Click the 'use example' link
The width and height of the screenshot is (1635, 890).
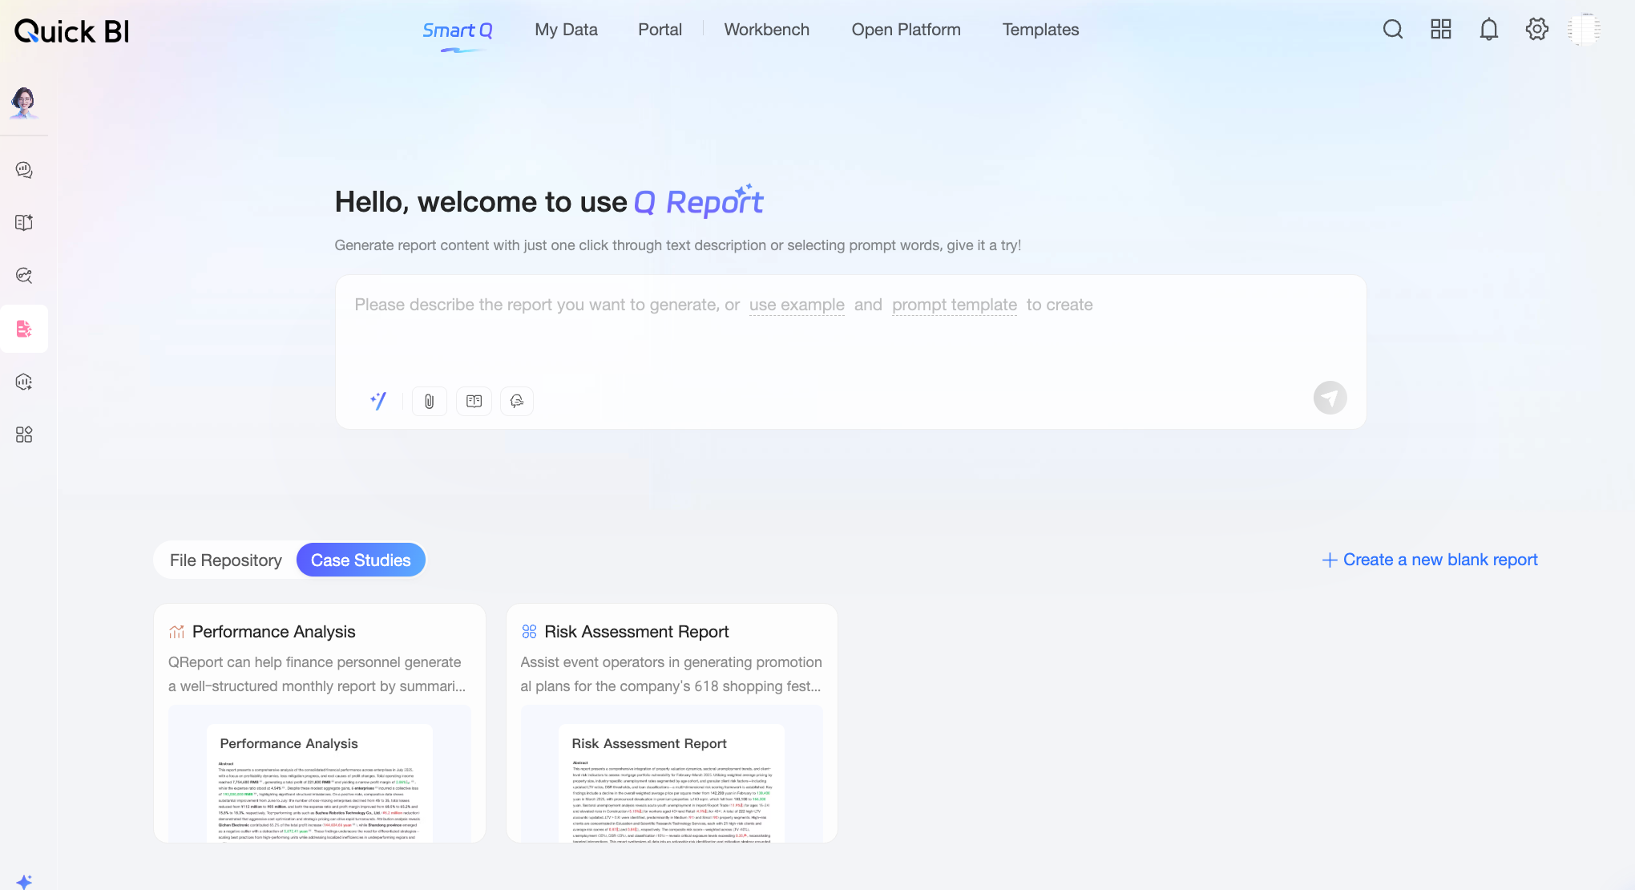pyautogui.click(x=797, y=305)
